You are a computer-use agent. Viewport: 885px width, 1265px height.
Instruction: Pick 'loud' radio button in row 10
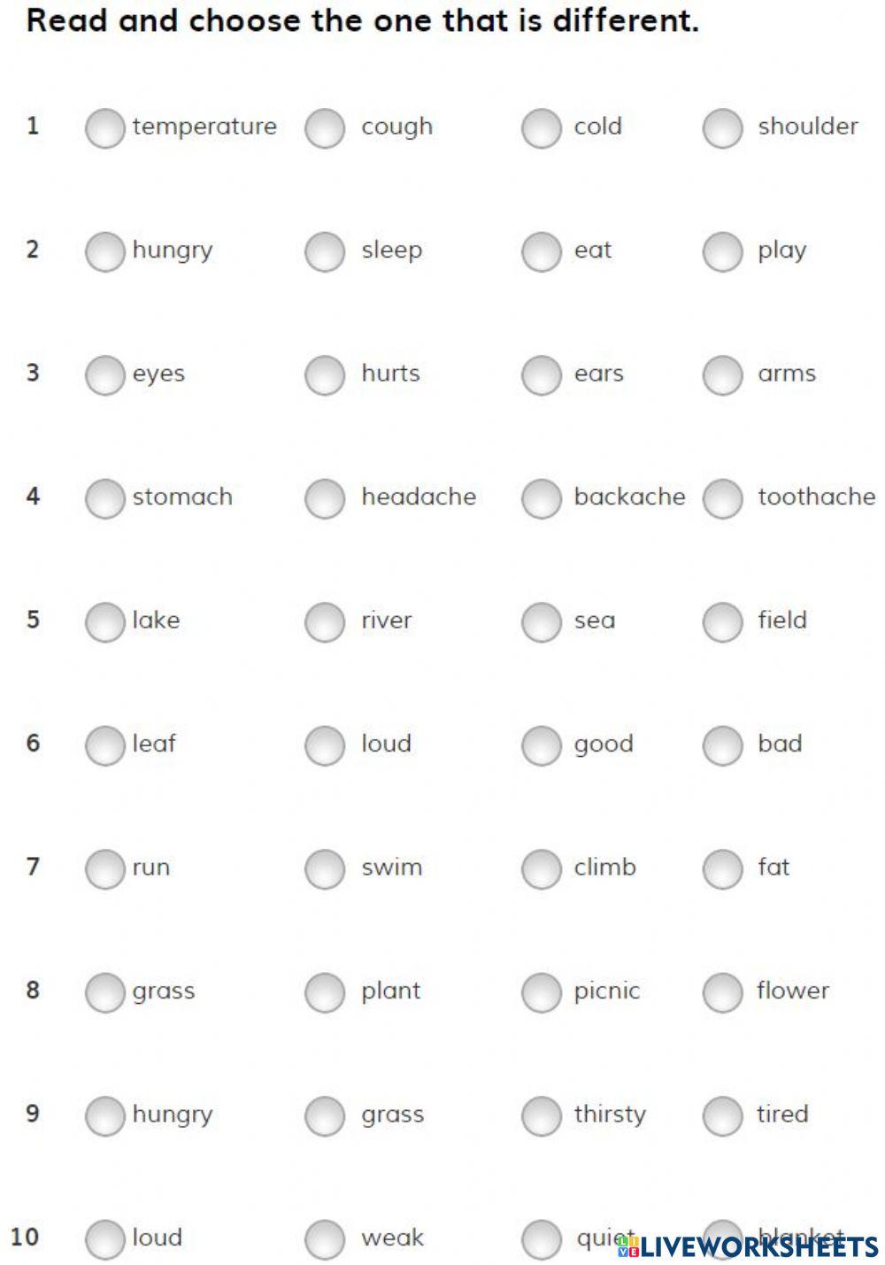point(104,1239)
